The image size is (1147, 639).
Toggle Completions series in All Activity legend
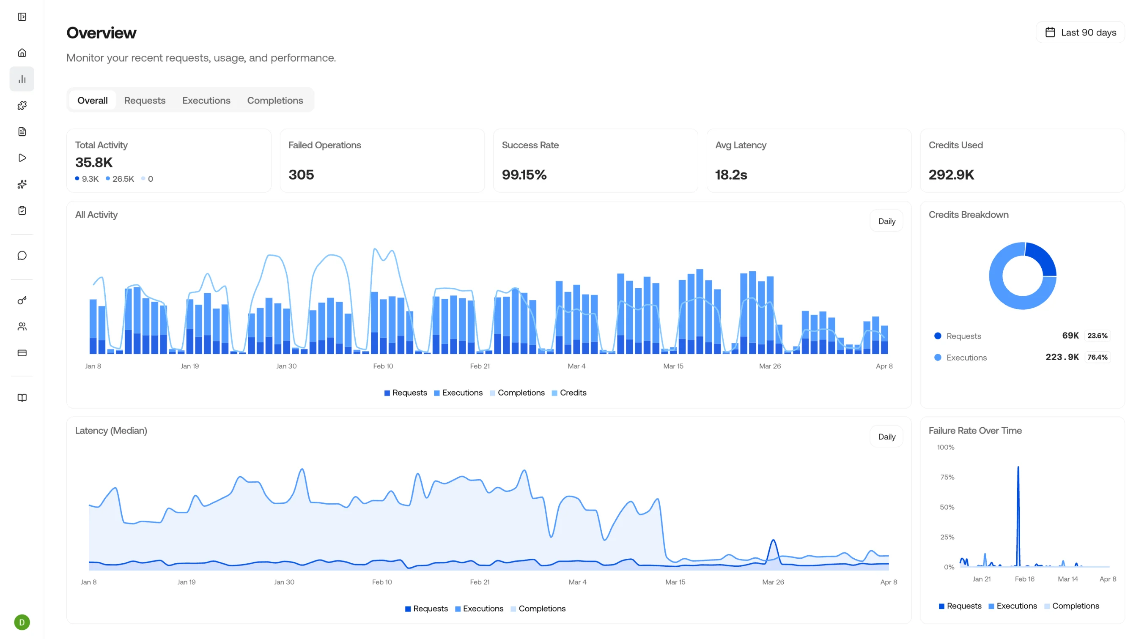pos(516,393)
